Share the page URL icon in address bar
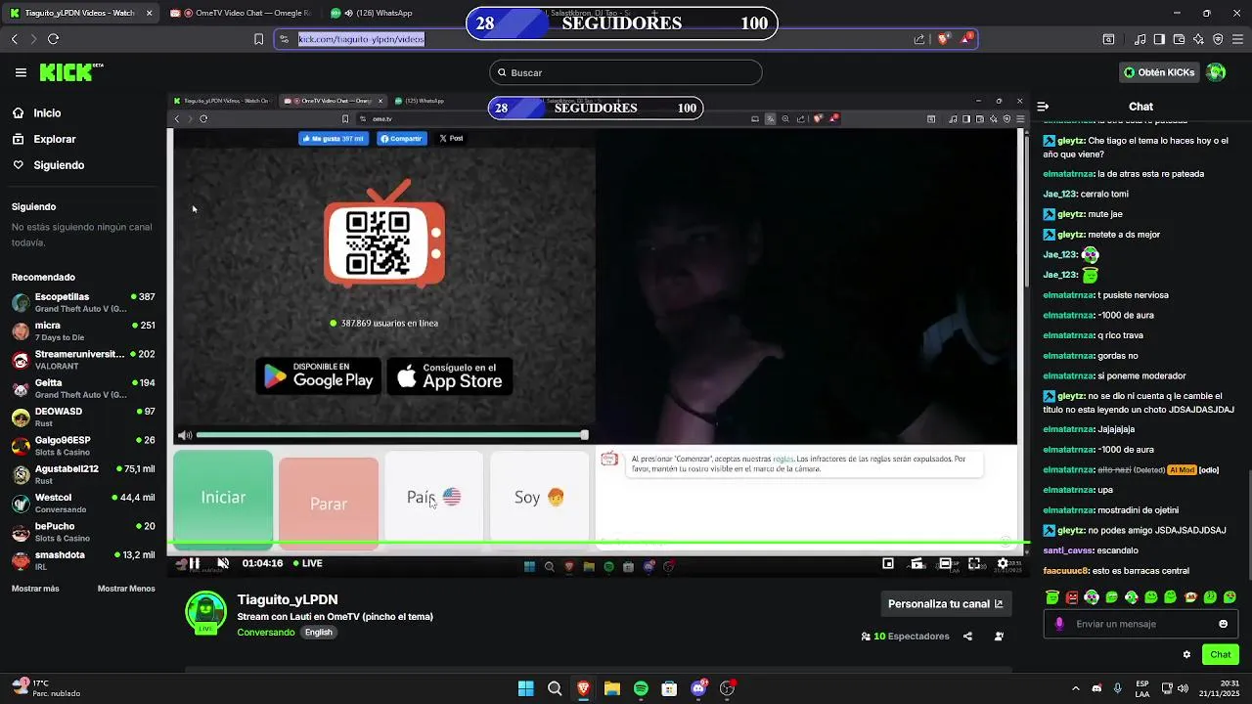 [919, 39]
